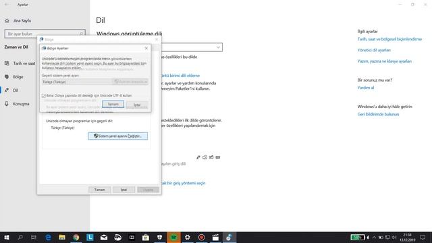This screenshot has height=243, width=432.
Task: Close the Bölge Ayarları dialog
Action: coord(146,48)
